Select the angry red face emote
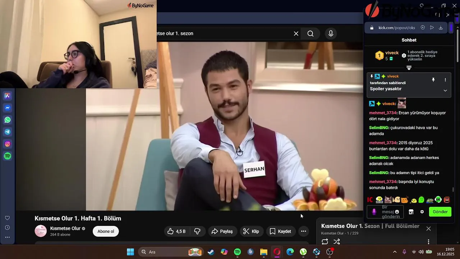Viewport: 460px width, 259px height. [x=447, y=200]
